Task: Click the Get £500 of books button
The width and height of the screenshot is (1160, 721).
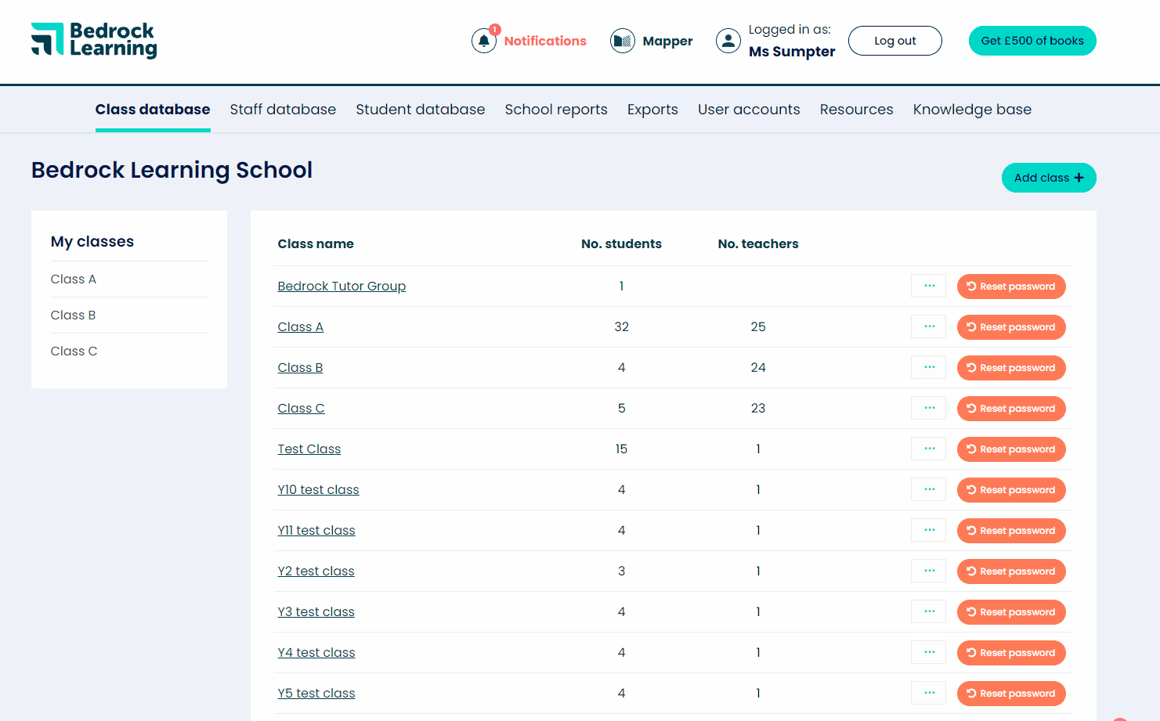Action: [x=1032, y=41]
